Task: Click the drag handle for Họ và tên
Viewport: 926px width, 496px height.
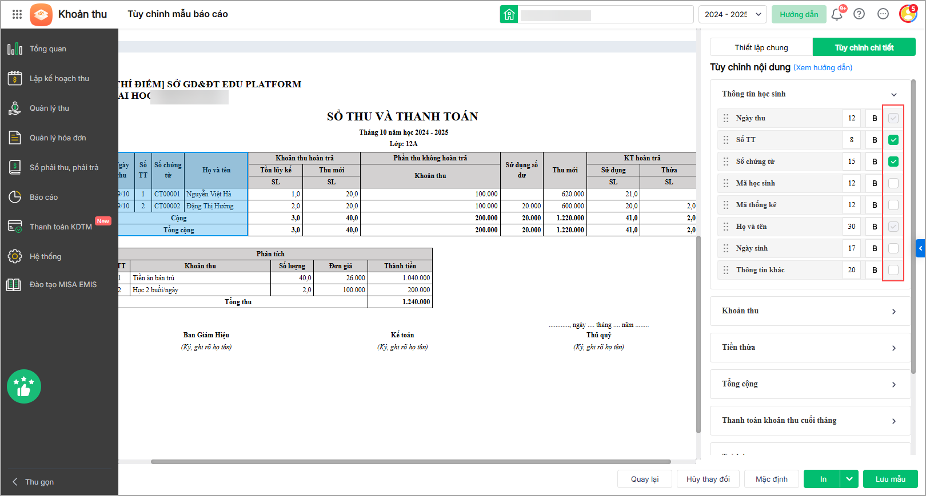Action: click(x=726, y=227)
